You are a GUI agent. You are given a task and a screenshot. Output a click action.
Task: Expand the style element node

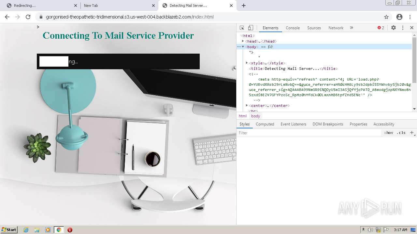pos(247,63)
